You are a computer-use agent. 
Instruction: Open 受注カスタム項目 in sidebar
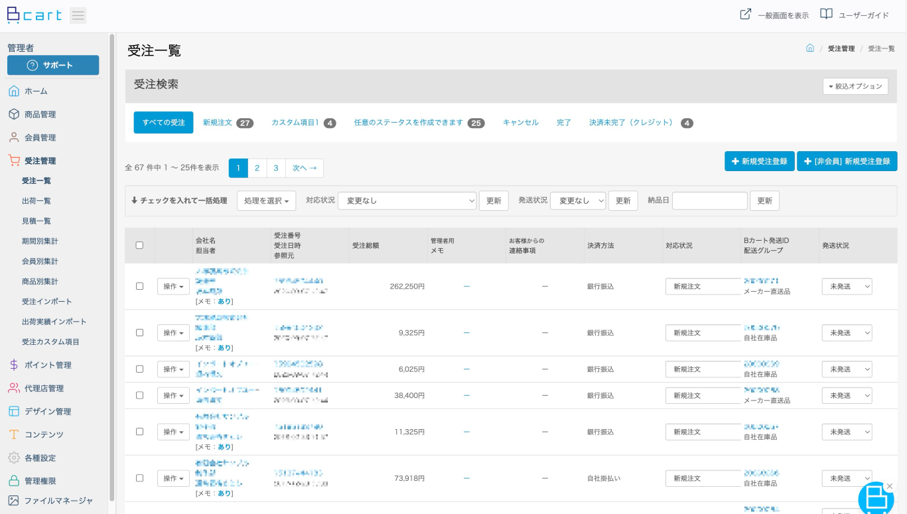click(x=50, y=342)
